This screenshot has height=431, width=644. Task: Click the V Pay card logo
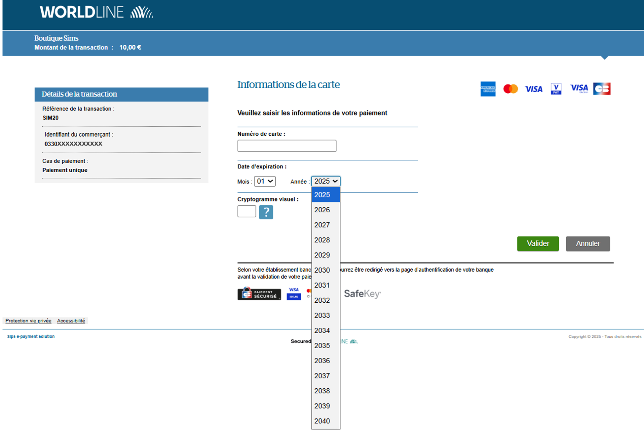click(556, 89)
